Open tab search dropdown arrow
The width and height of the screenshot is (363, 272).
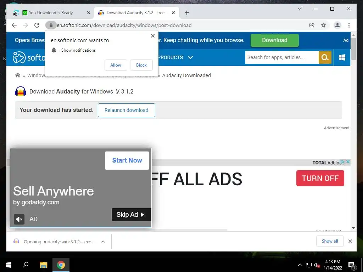(299, 9)
